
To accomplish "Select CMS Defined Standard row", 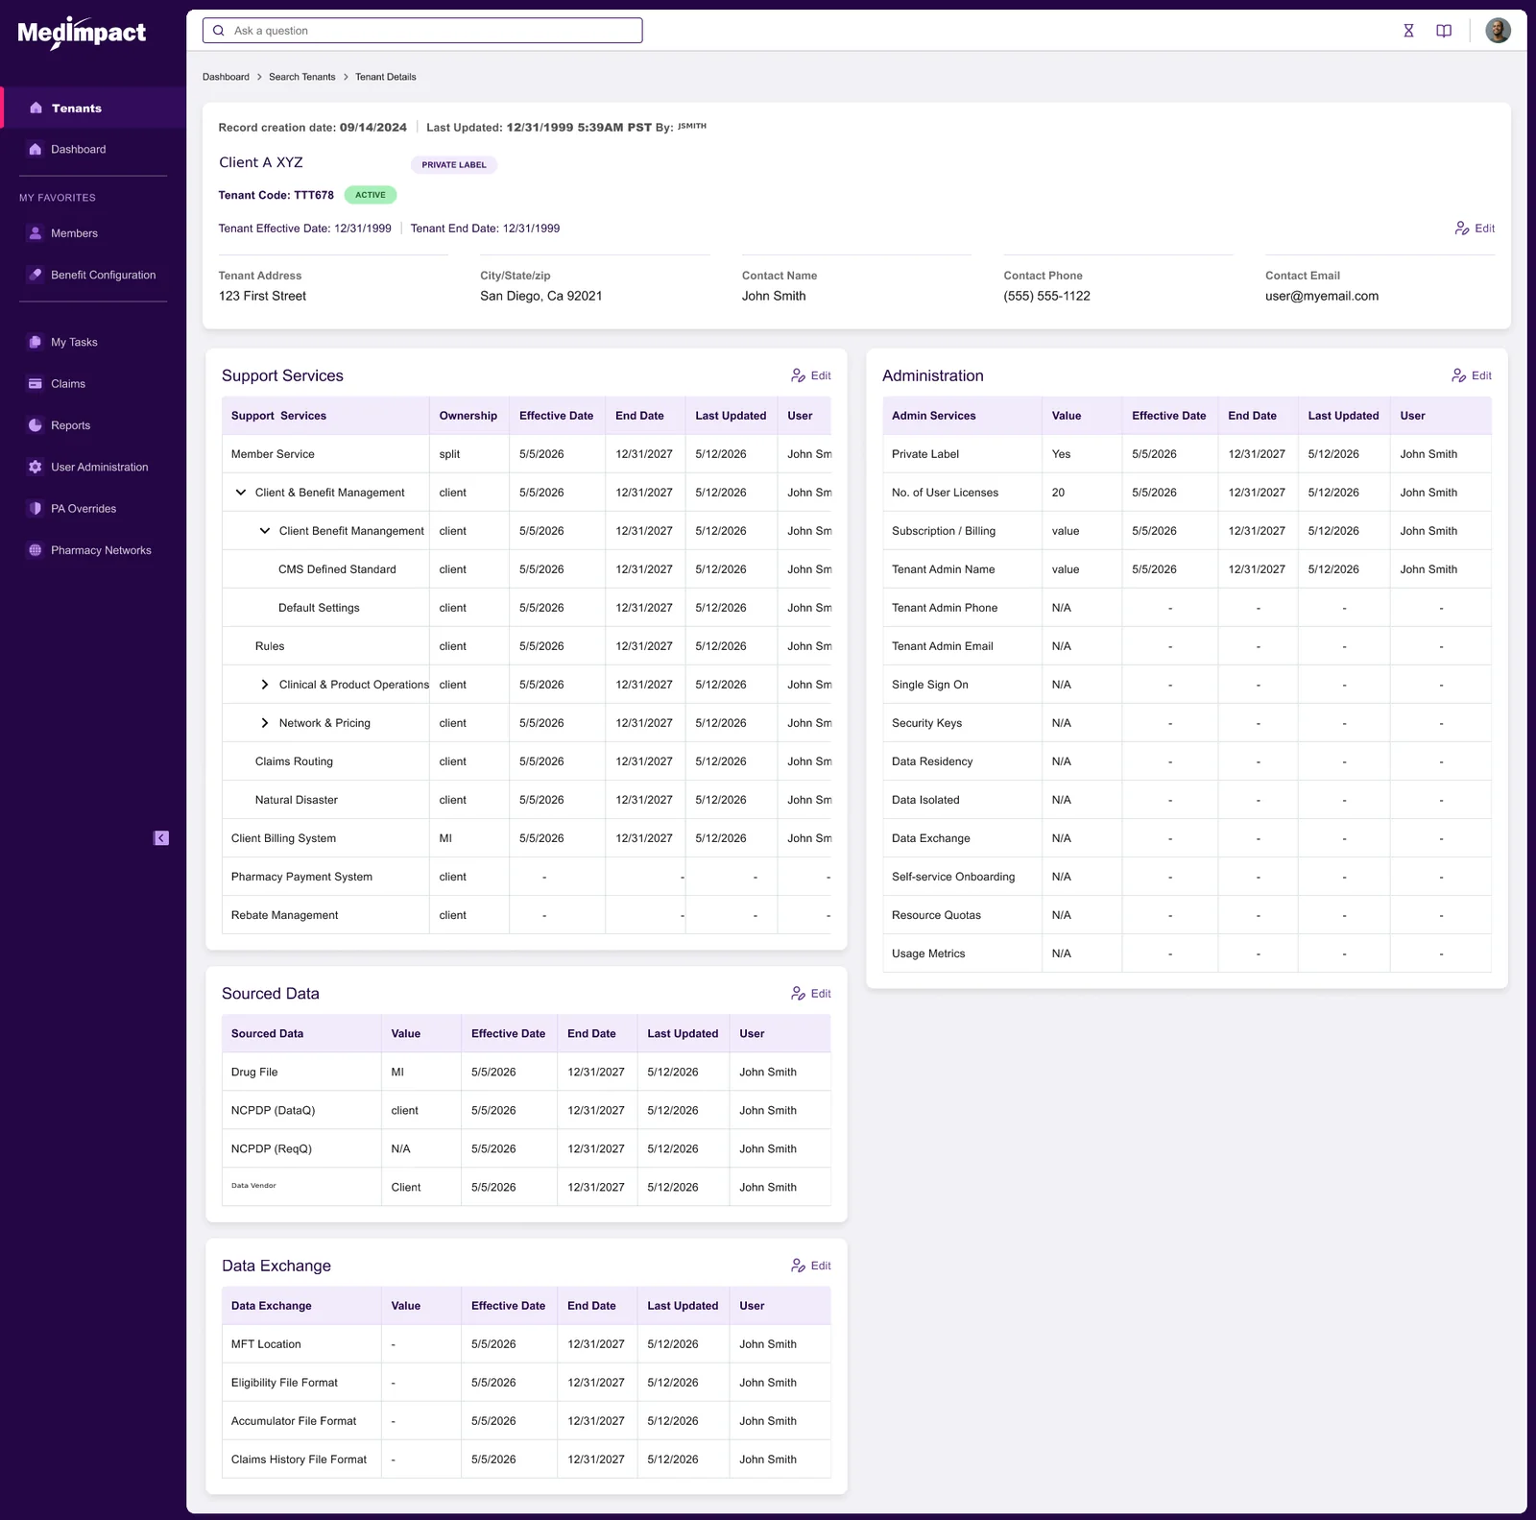I will click(526, 569).
